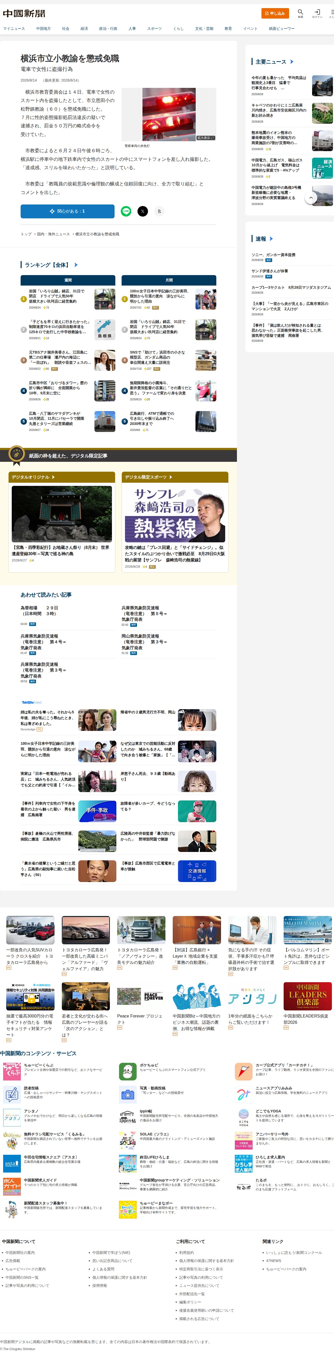The image size is (334, 1359).
Task: Open the 利用規約 footer link
Action: pos(187,1252)
